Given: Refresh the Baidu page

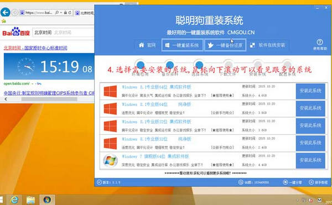Looking at the screenshot, I should (70, 13).
